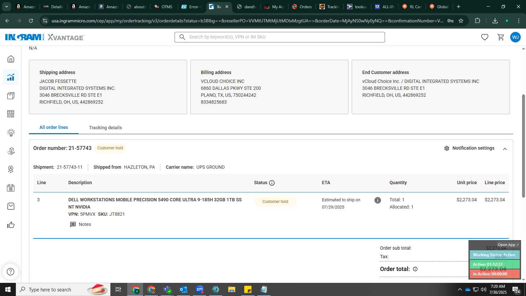Click the Notification settings gear icon
The image size is (526, 296).
pos(447,148)
